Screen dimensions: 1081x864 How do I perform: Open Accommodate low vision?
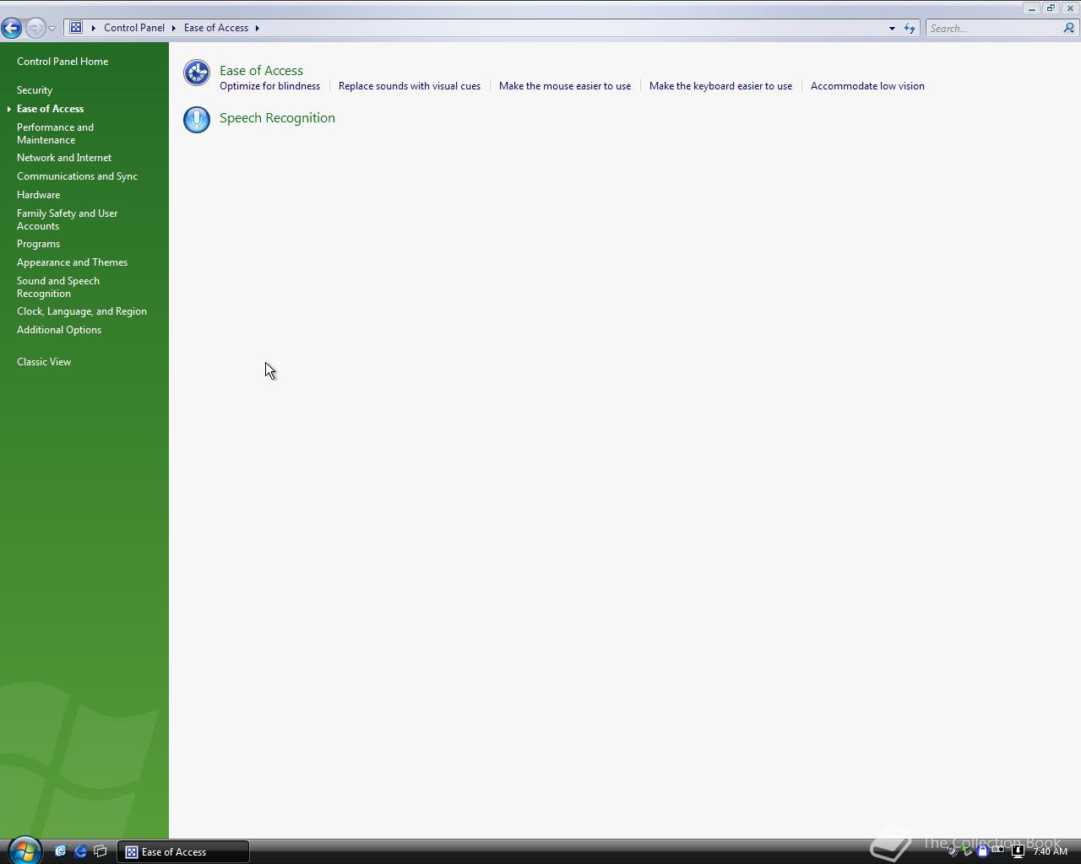pos(867,86)
